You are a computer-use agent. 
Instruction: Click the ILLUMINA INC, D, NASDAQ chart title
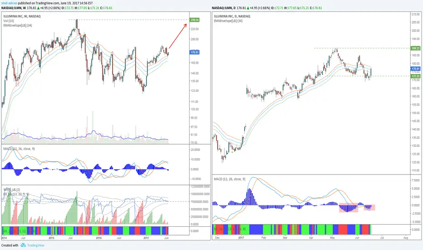point(232,16)
